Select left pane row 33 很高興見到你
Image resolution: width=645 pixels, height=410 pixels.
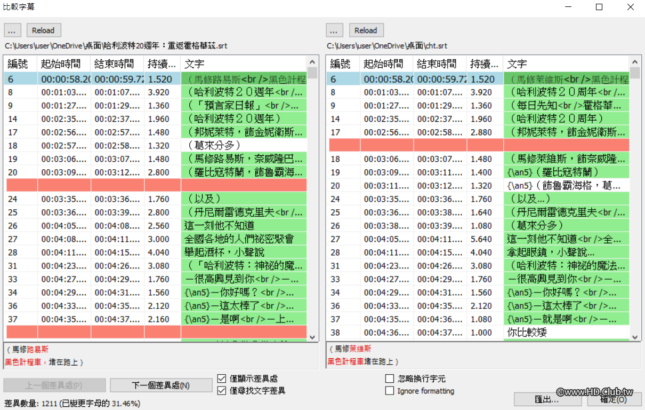156,279
